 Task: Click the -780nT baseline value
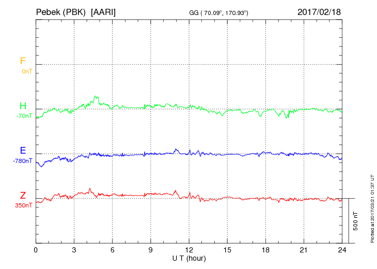23,161
